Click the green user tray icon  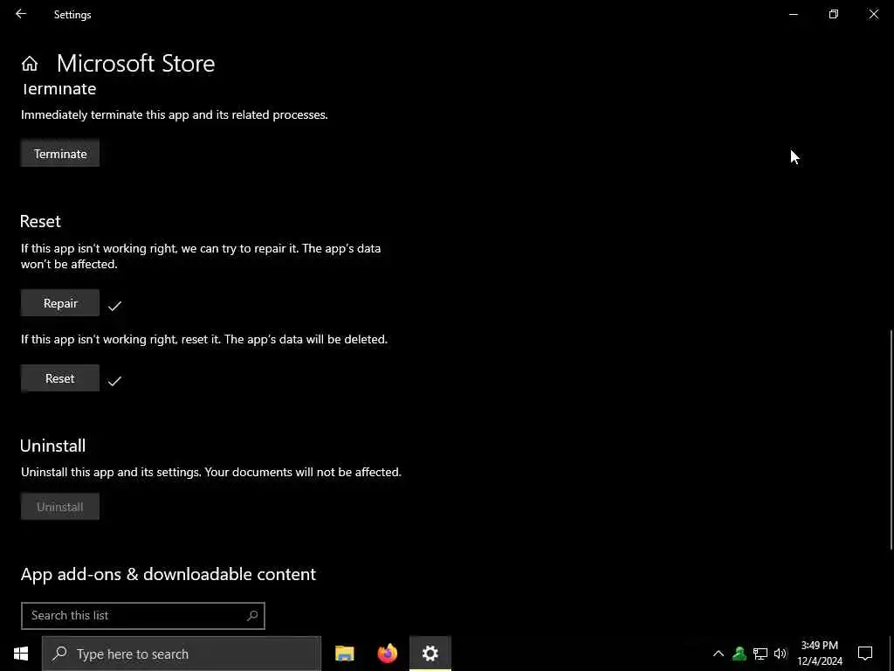(x=739, y=654)
